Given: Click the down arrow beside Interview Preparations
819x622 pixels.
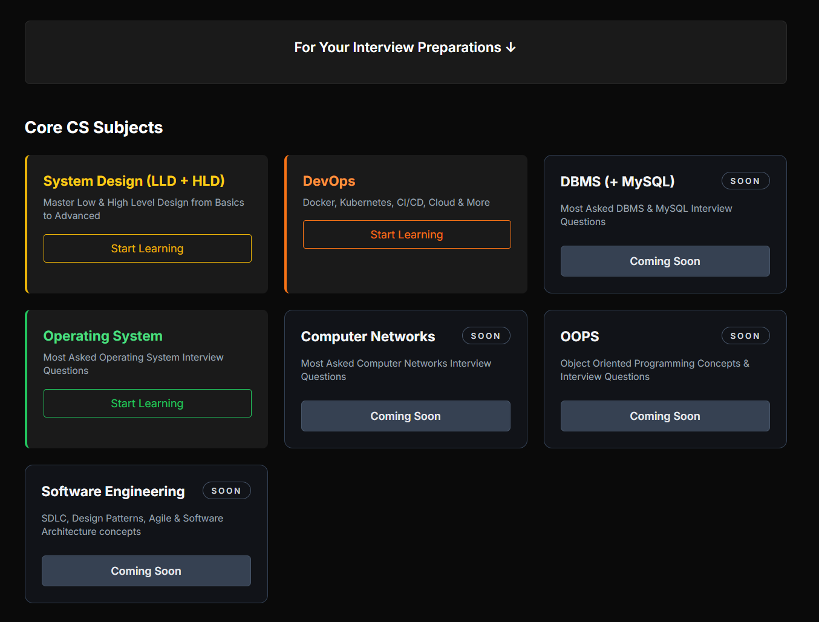Looking at the screenshot, I should click(511, 47).
